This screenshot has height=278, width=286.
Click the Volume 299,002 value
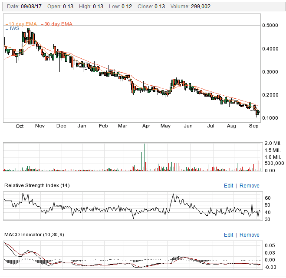201,7
